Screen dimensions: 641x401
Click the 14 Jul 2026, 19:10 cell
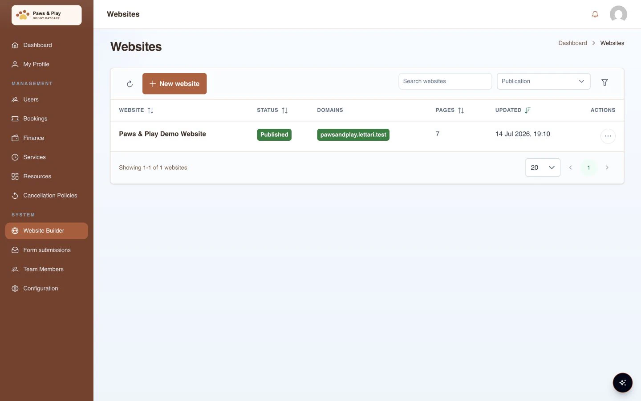(523, 134)
